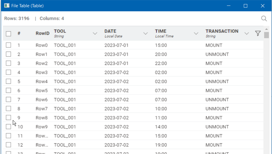Click the RowID column header
Viewport: 272px width, 154px height.
(42, 34)
